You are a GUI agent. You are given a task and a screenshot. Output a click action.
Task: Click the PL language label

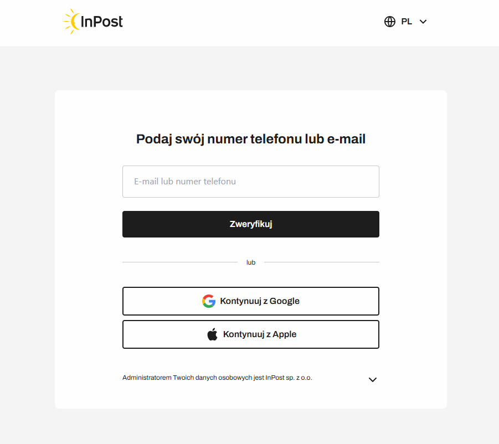(x=407, y=22)
